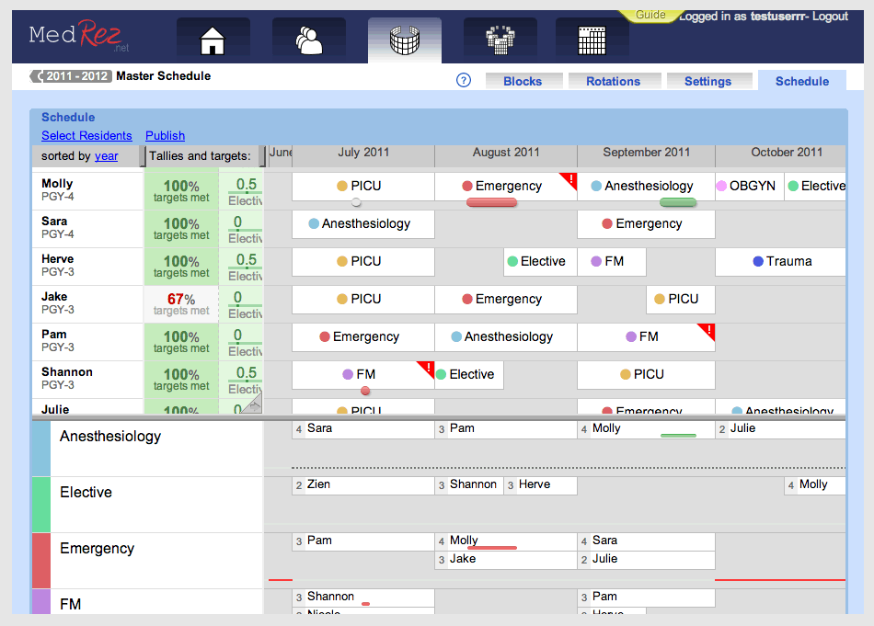
Task: Click the Publish link
Action: click(x=165, y=136)
